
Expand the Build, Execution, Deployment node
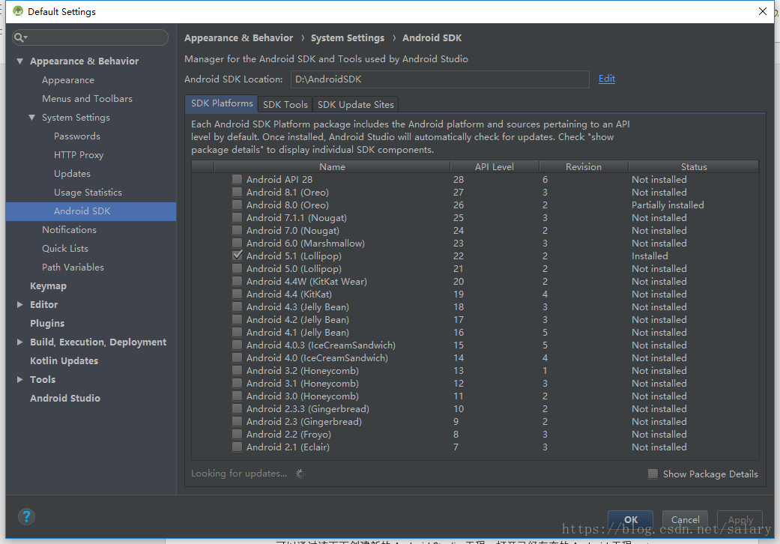(x=20, y=342)
